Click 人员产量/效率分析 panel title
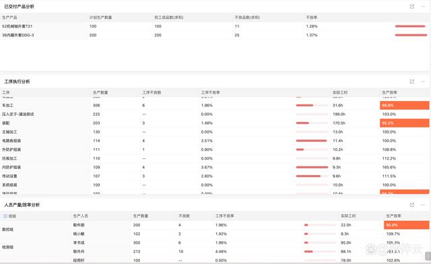431x264 pixels. point(22,205)
